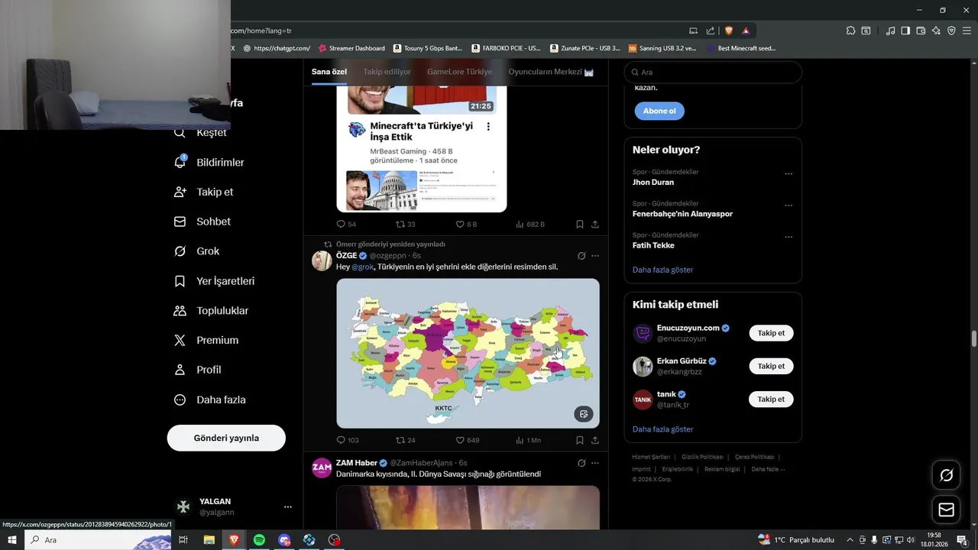
Task: Toggle the browser sidebar panel icon
Action: pos(905,31)
